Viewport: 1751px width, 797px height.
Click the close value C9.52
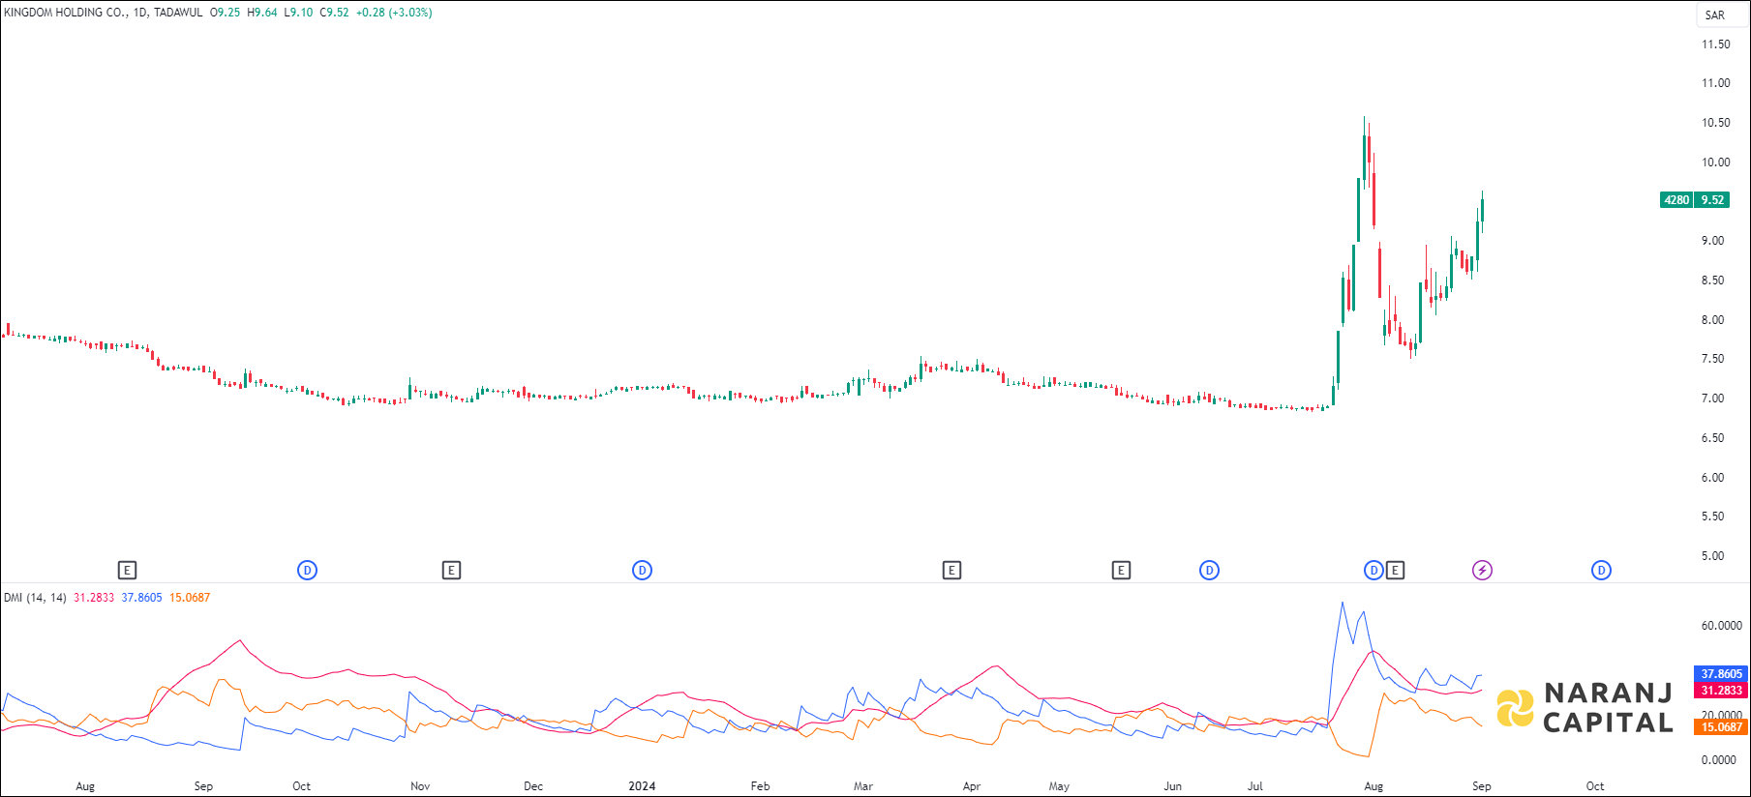334,13
